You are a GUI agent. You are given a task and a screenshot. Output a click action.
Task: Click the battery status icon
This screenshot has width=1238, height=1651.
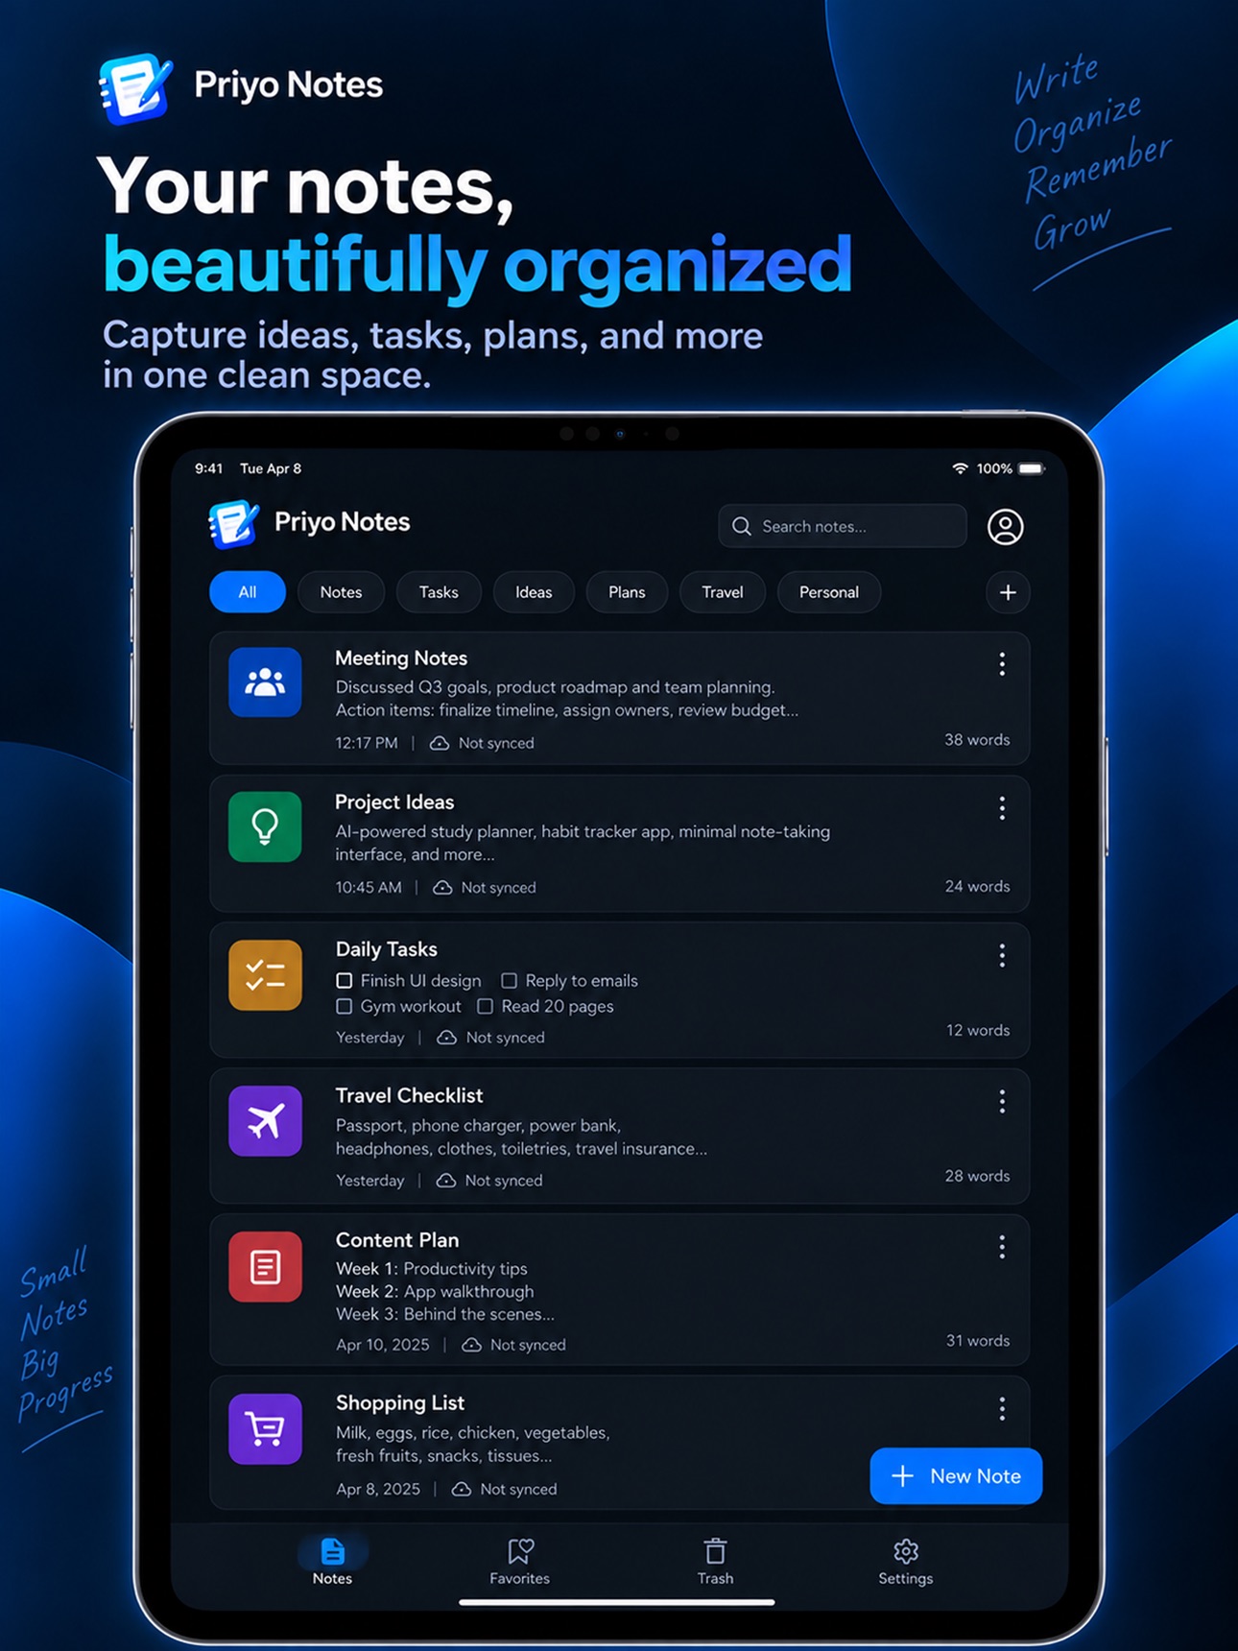click(1032, 468)
